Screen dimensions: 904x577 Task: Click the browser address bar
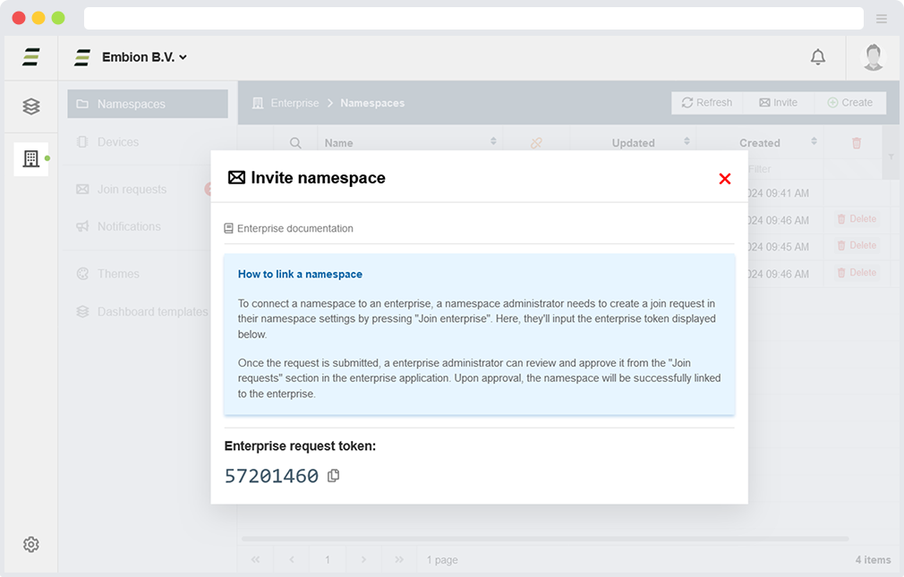tap(473, 18)
